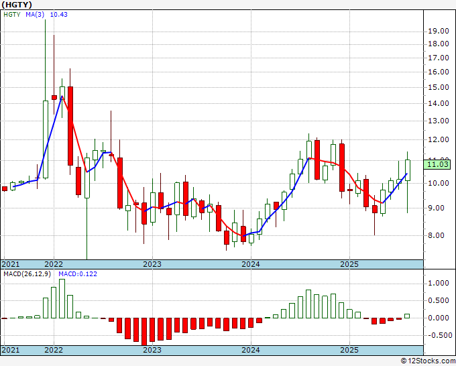Click the 13.00 price axis label
Viewport: 456px width, 366px height.
(439, 121)
